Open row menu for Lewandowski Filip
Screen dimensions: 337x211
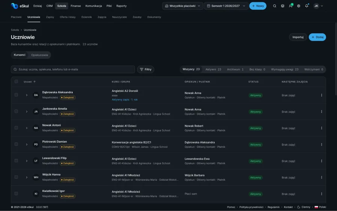pyautogui.click(x=321, y=161)
